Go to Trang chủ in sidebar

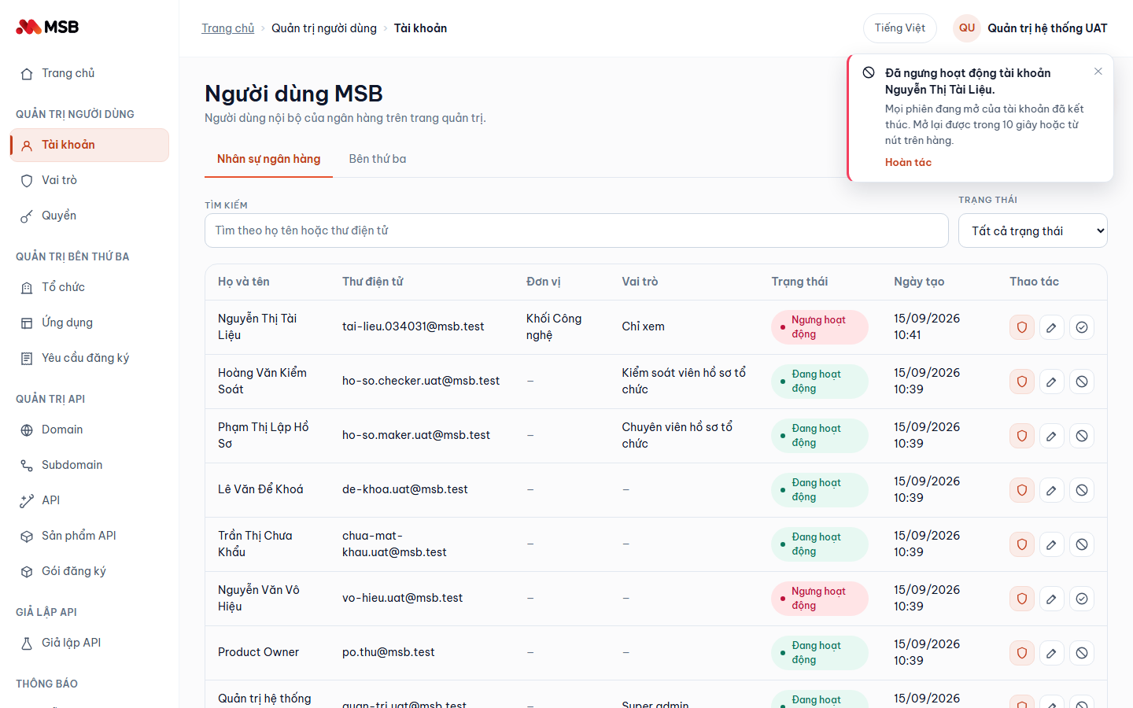point(90,73)
